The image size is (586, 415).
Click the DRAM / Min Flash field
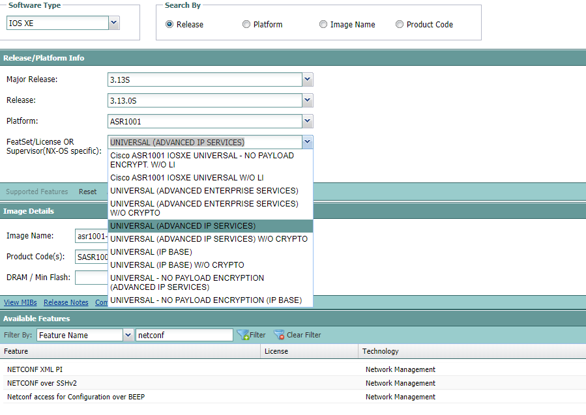coord(91,278)
